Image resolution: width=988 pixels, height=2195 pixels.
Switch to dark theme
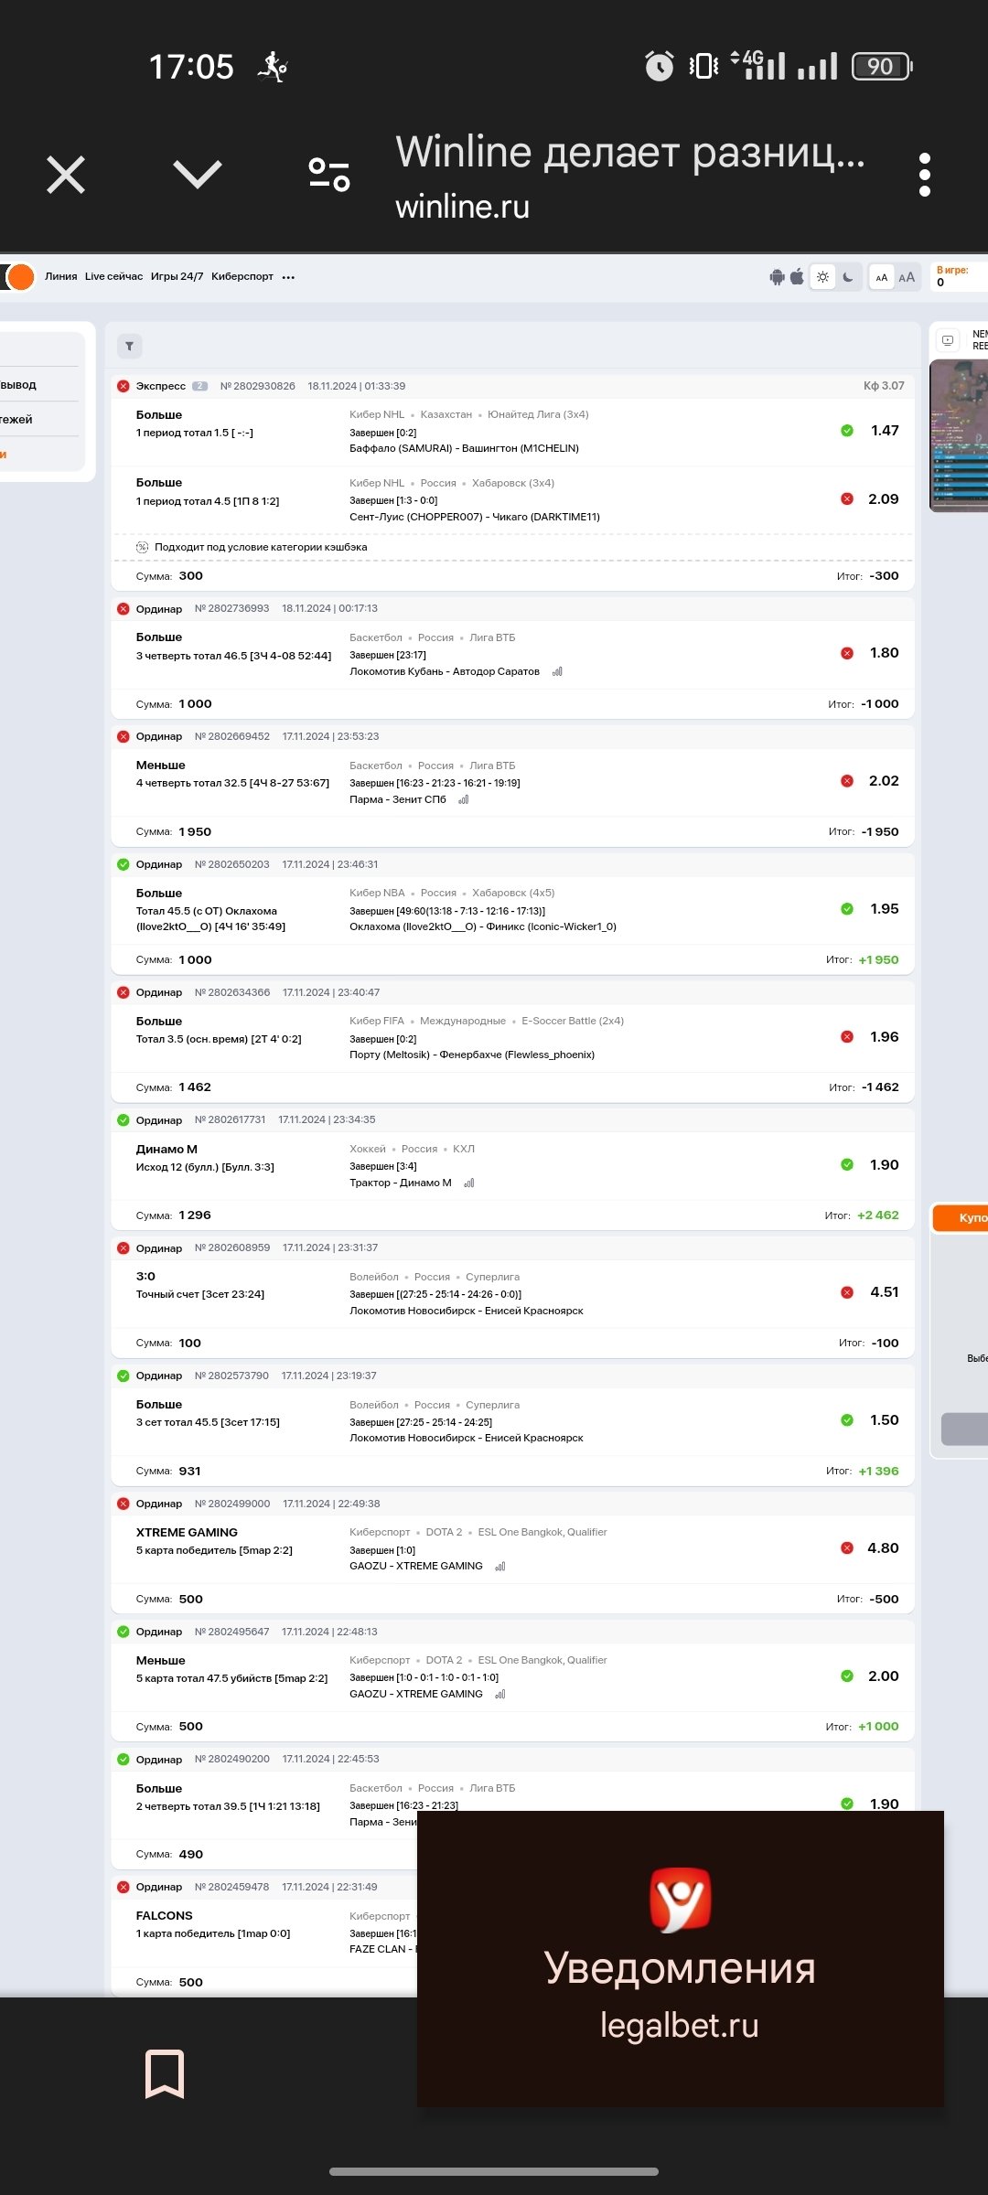(848, 277)
